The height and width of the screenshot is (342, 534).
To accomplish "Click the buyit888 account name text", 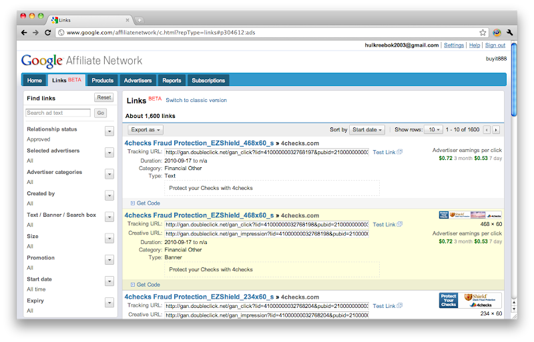I will 496,59.
